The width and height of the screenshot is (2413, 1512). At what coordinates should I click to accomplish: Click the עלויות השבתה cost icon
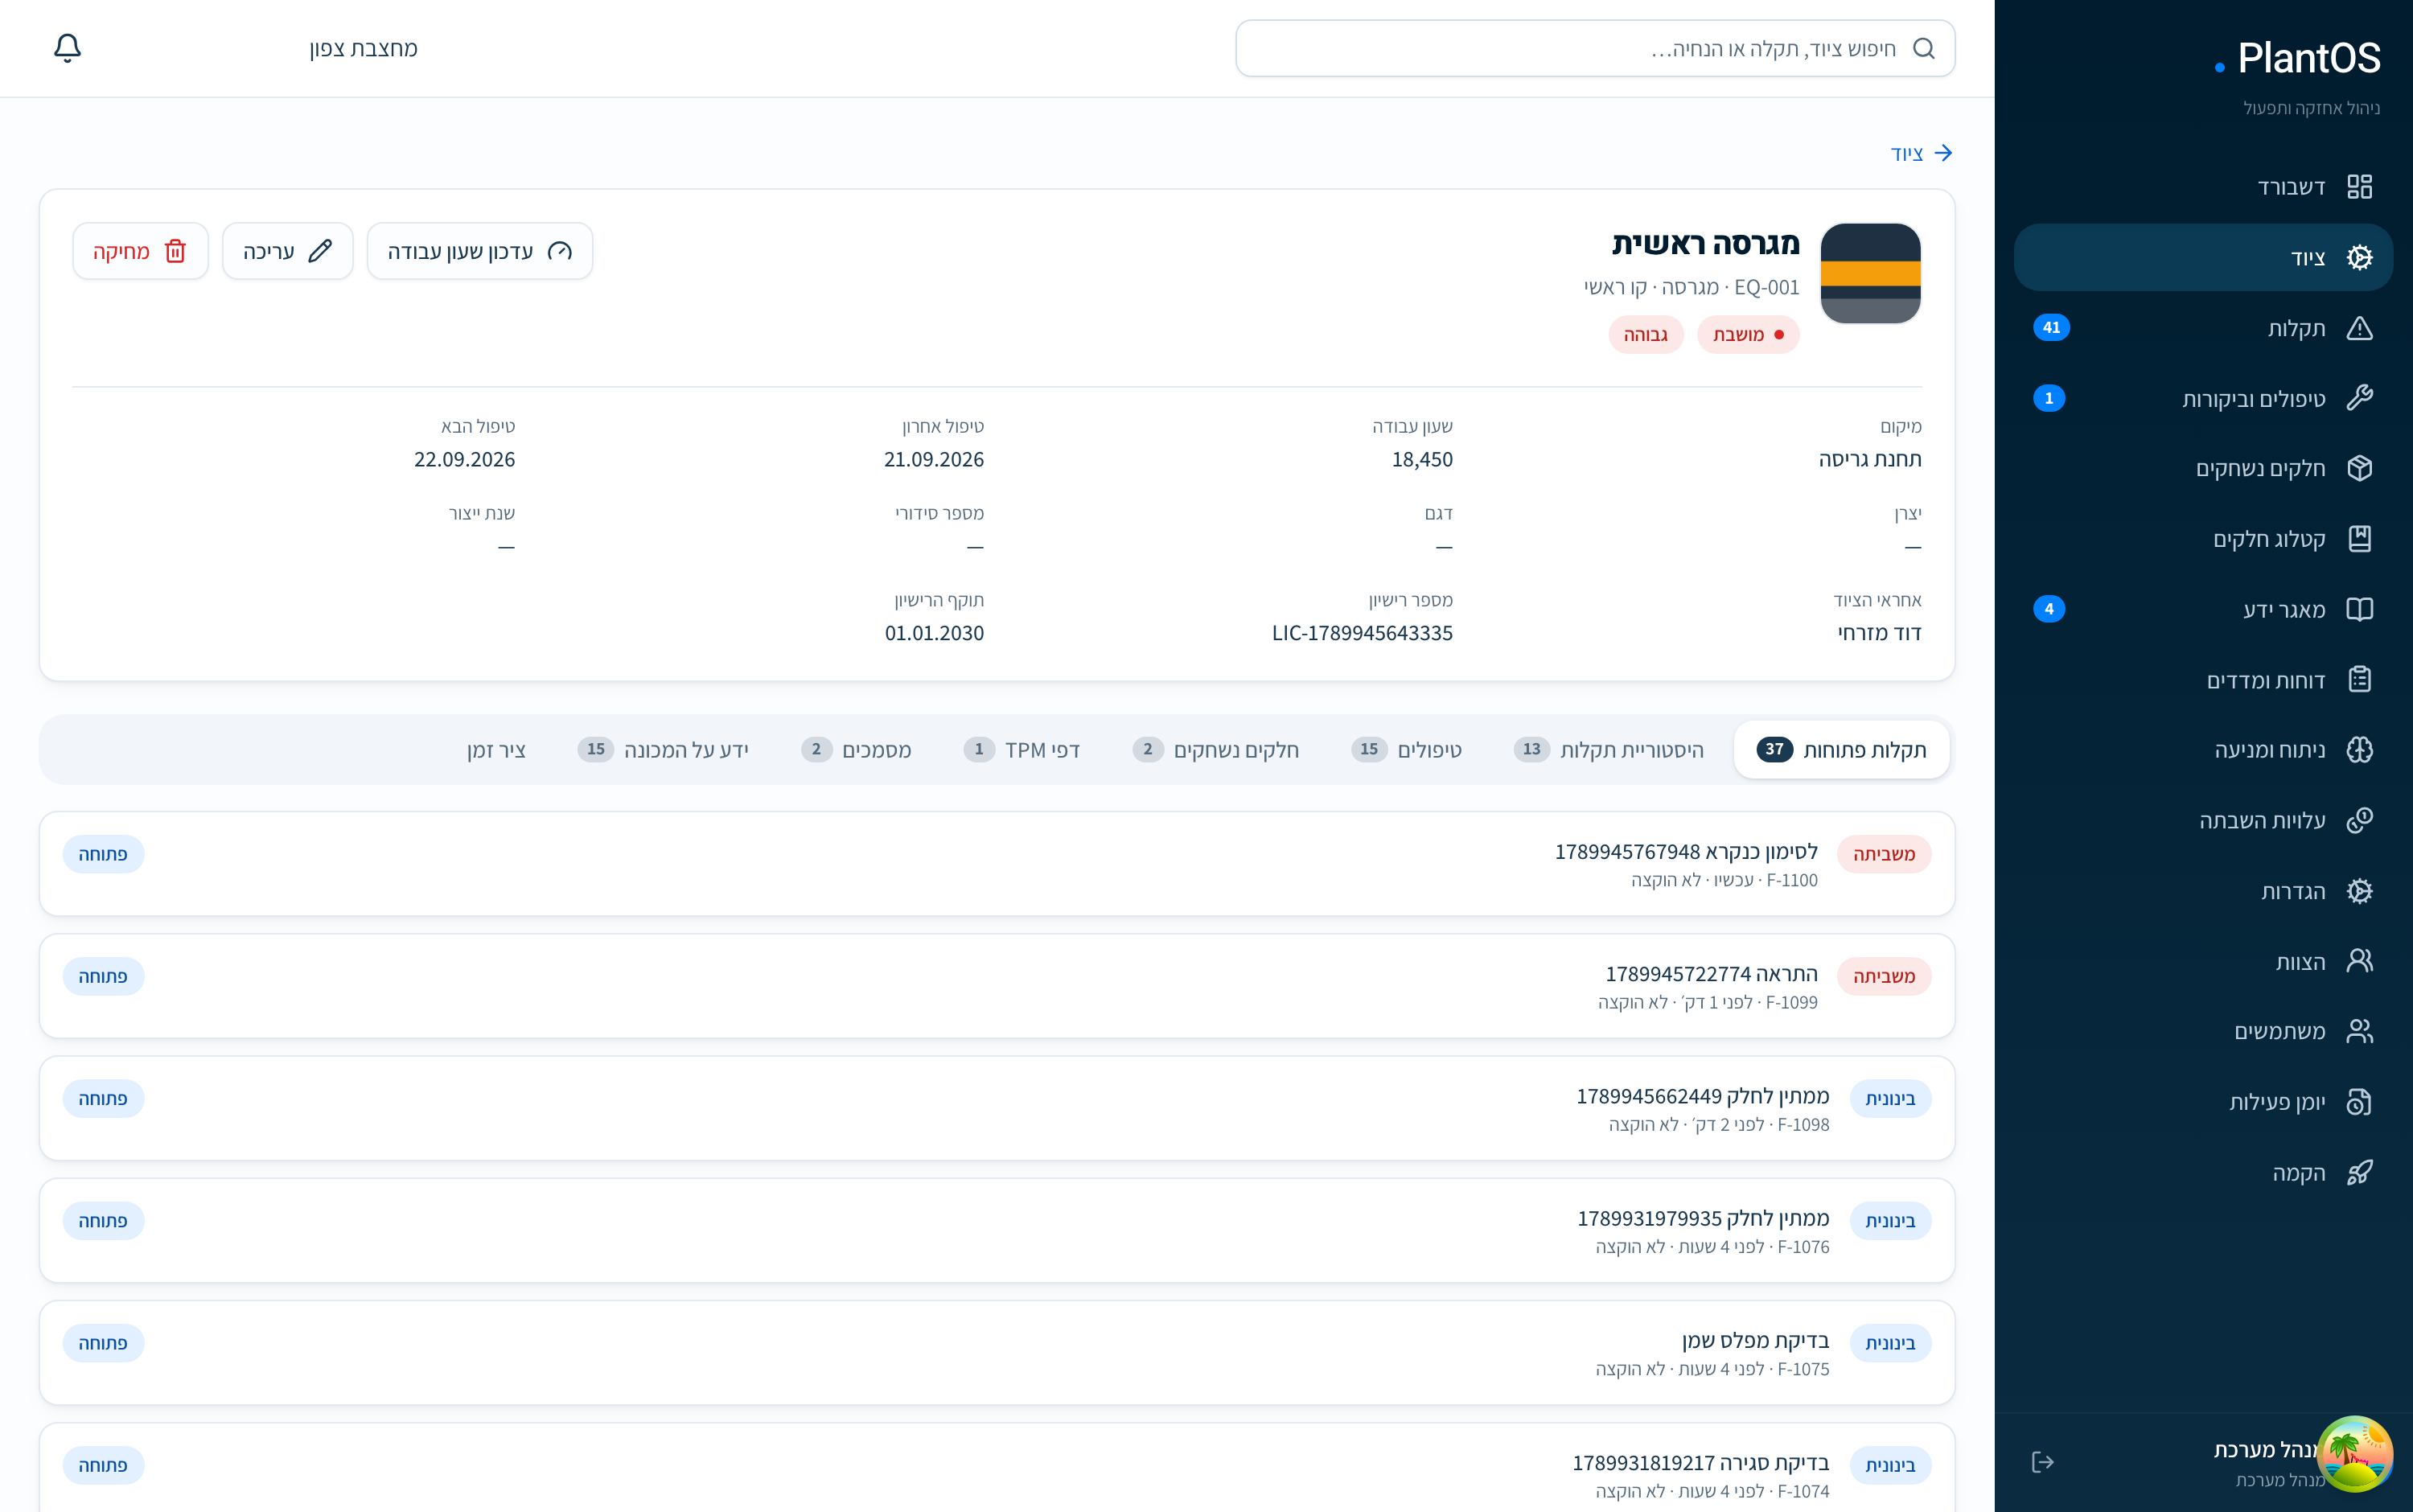[x=2359, y=820]
